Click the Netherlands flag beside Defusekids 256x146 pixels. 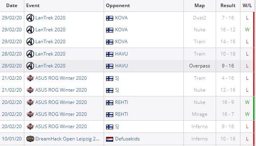coord(110,139)
